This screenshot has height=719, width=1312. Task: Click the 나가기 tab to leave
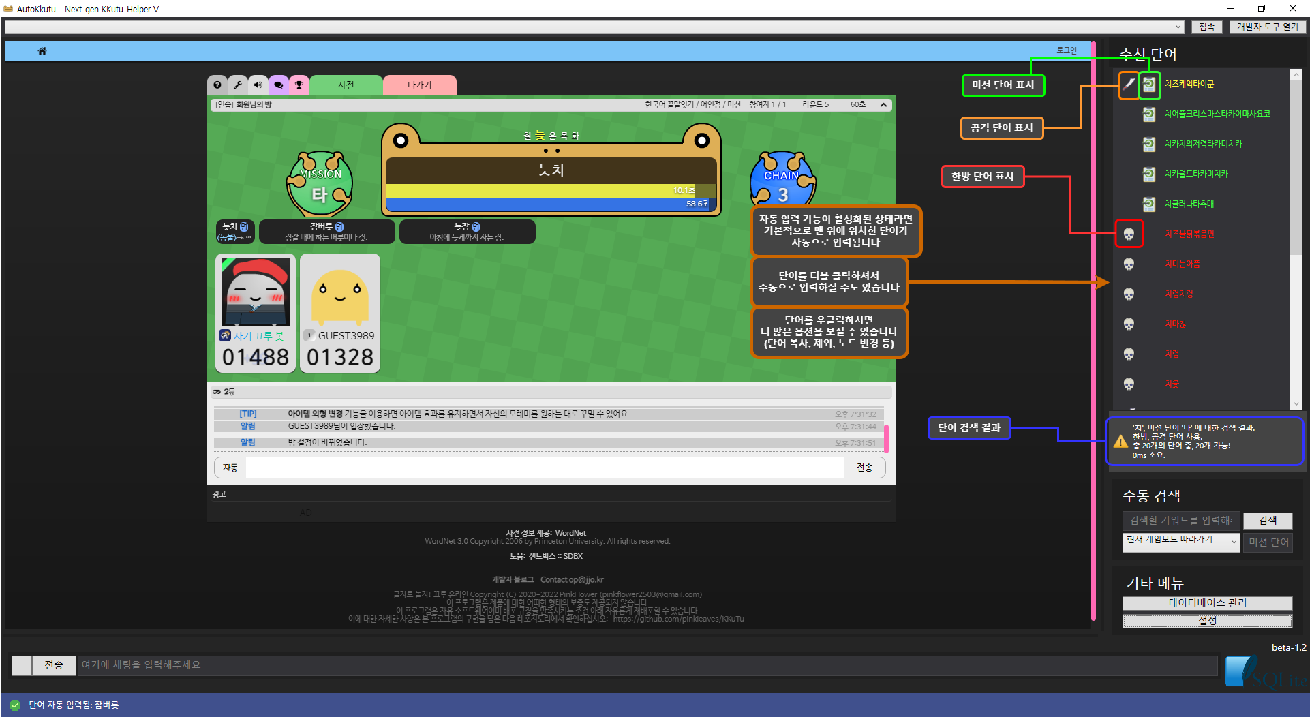tap(420, 85)
